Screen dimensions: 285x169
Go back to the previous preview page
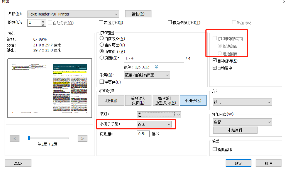14,138
